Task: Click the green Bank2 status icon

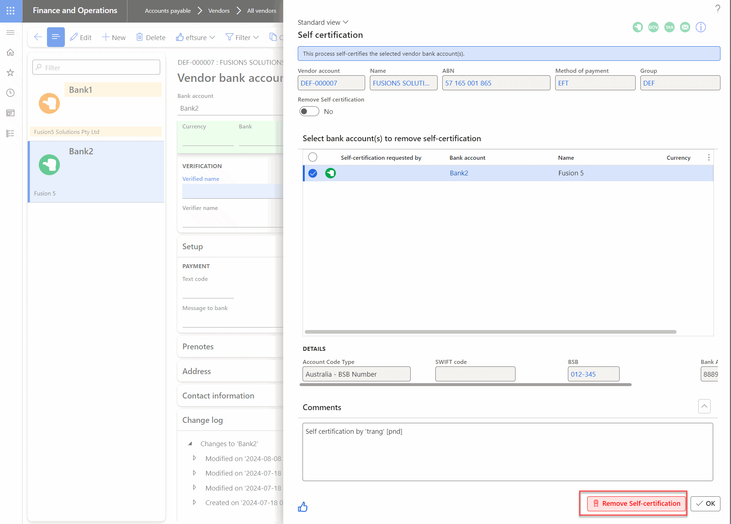Action: click(x=50, y=165)
